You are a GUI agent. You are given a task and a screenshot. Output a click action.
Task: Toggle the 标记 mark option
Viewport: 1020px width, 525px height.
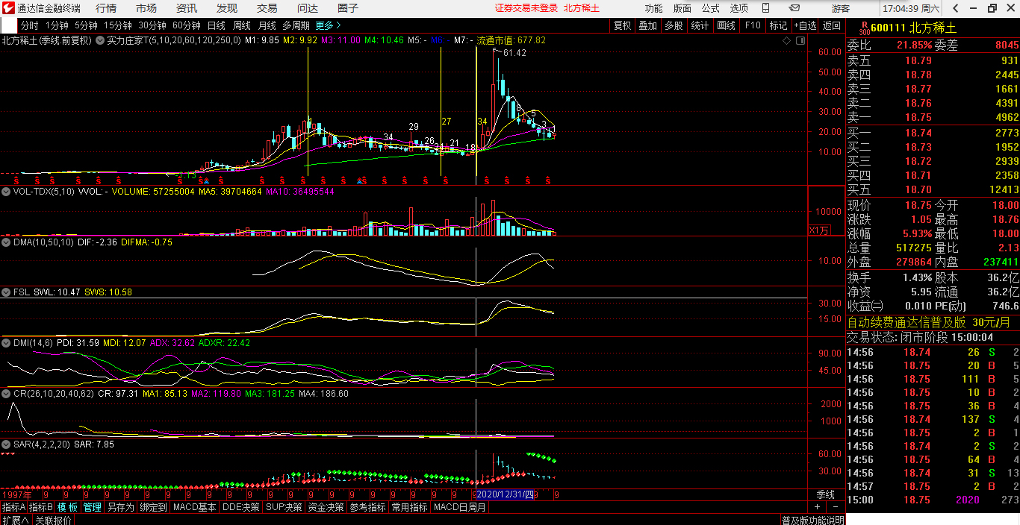[x=778, y=25]
